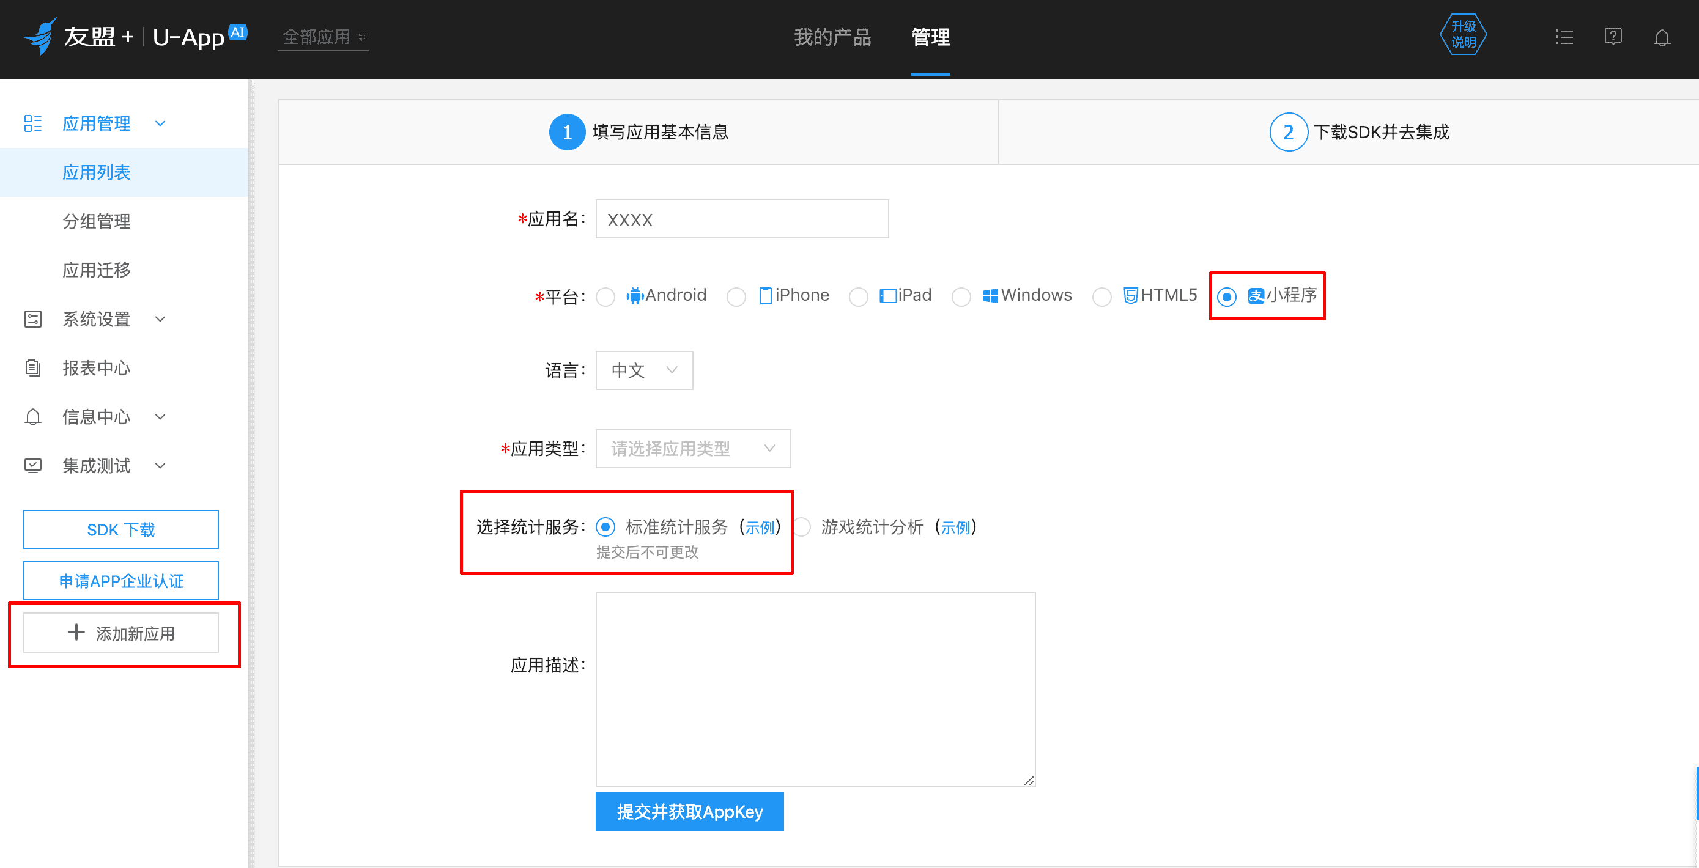Image resolution: width=1699 pixels, height=868 pixels.
Task: Click the 应用名 input field
Action: point(741,219)
